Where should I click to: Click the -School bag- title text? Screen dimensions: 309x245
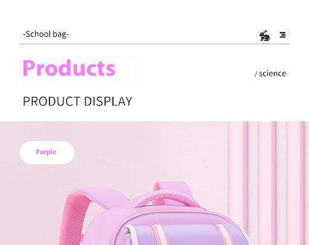point(46,34)
